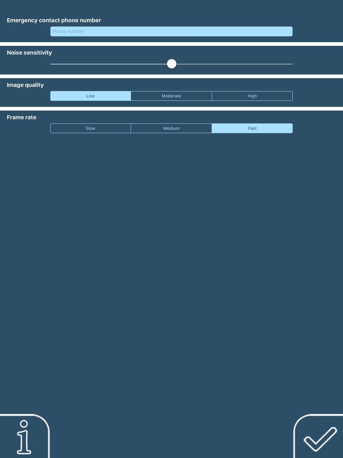
Task: Choose Medium frame rate
Action: pos(171,128)
